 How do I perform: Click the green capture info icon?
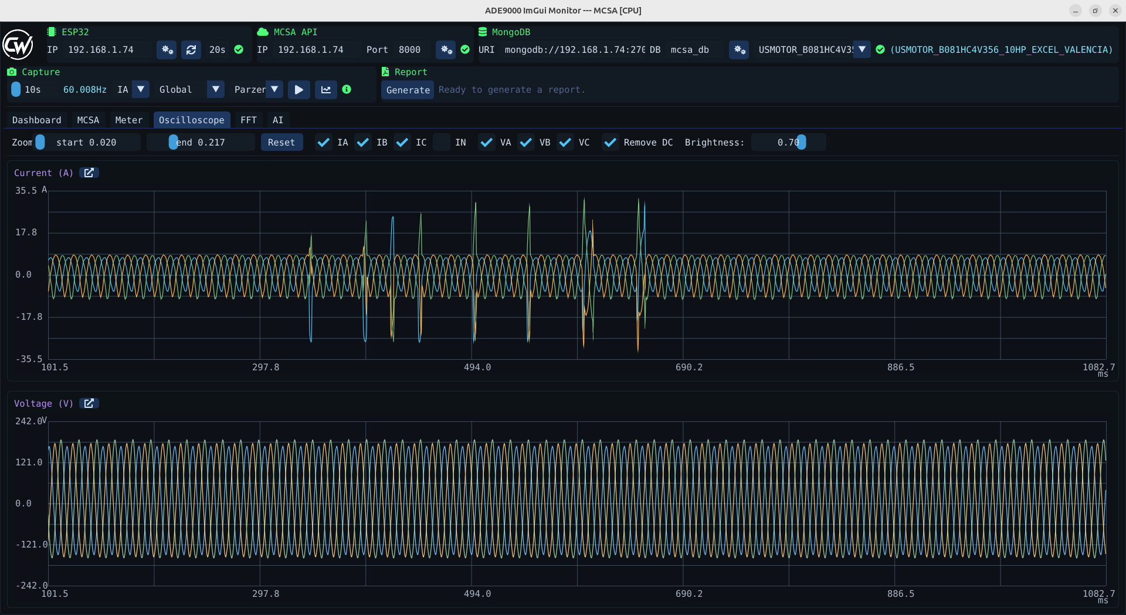[347, 89]
